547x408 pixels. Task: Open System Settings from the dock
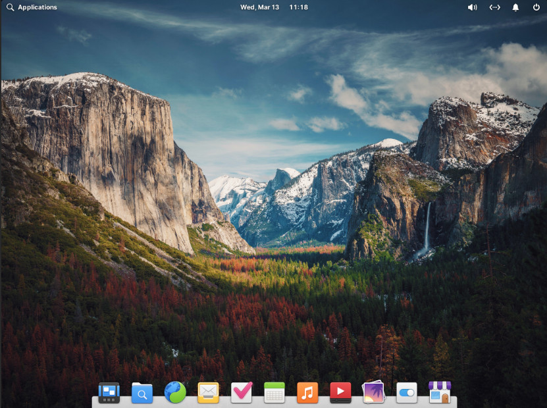click(406, 392)
